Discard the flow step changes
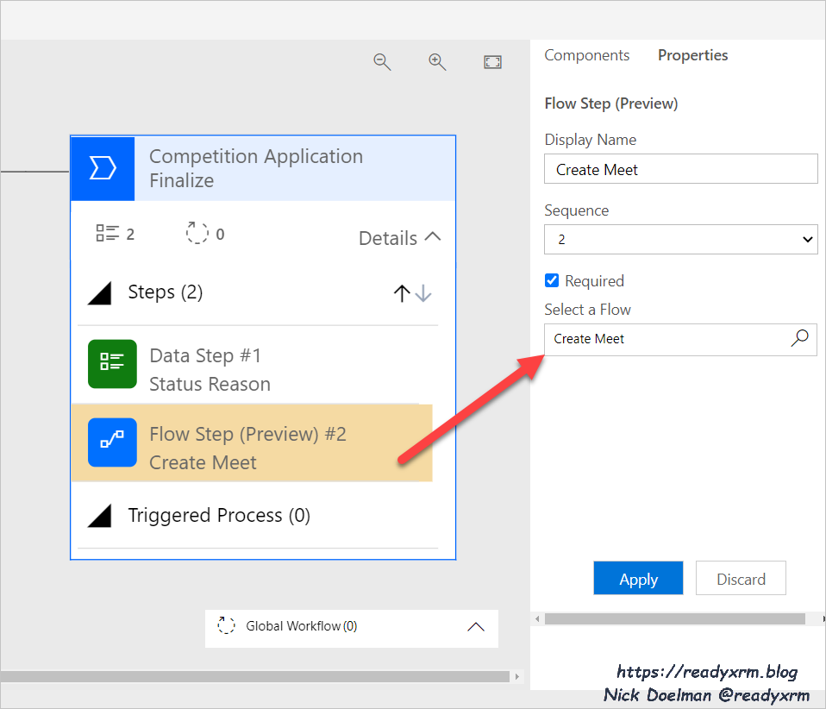Viewport: 826px width, 709px height. point(740,578)
